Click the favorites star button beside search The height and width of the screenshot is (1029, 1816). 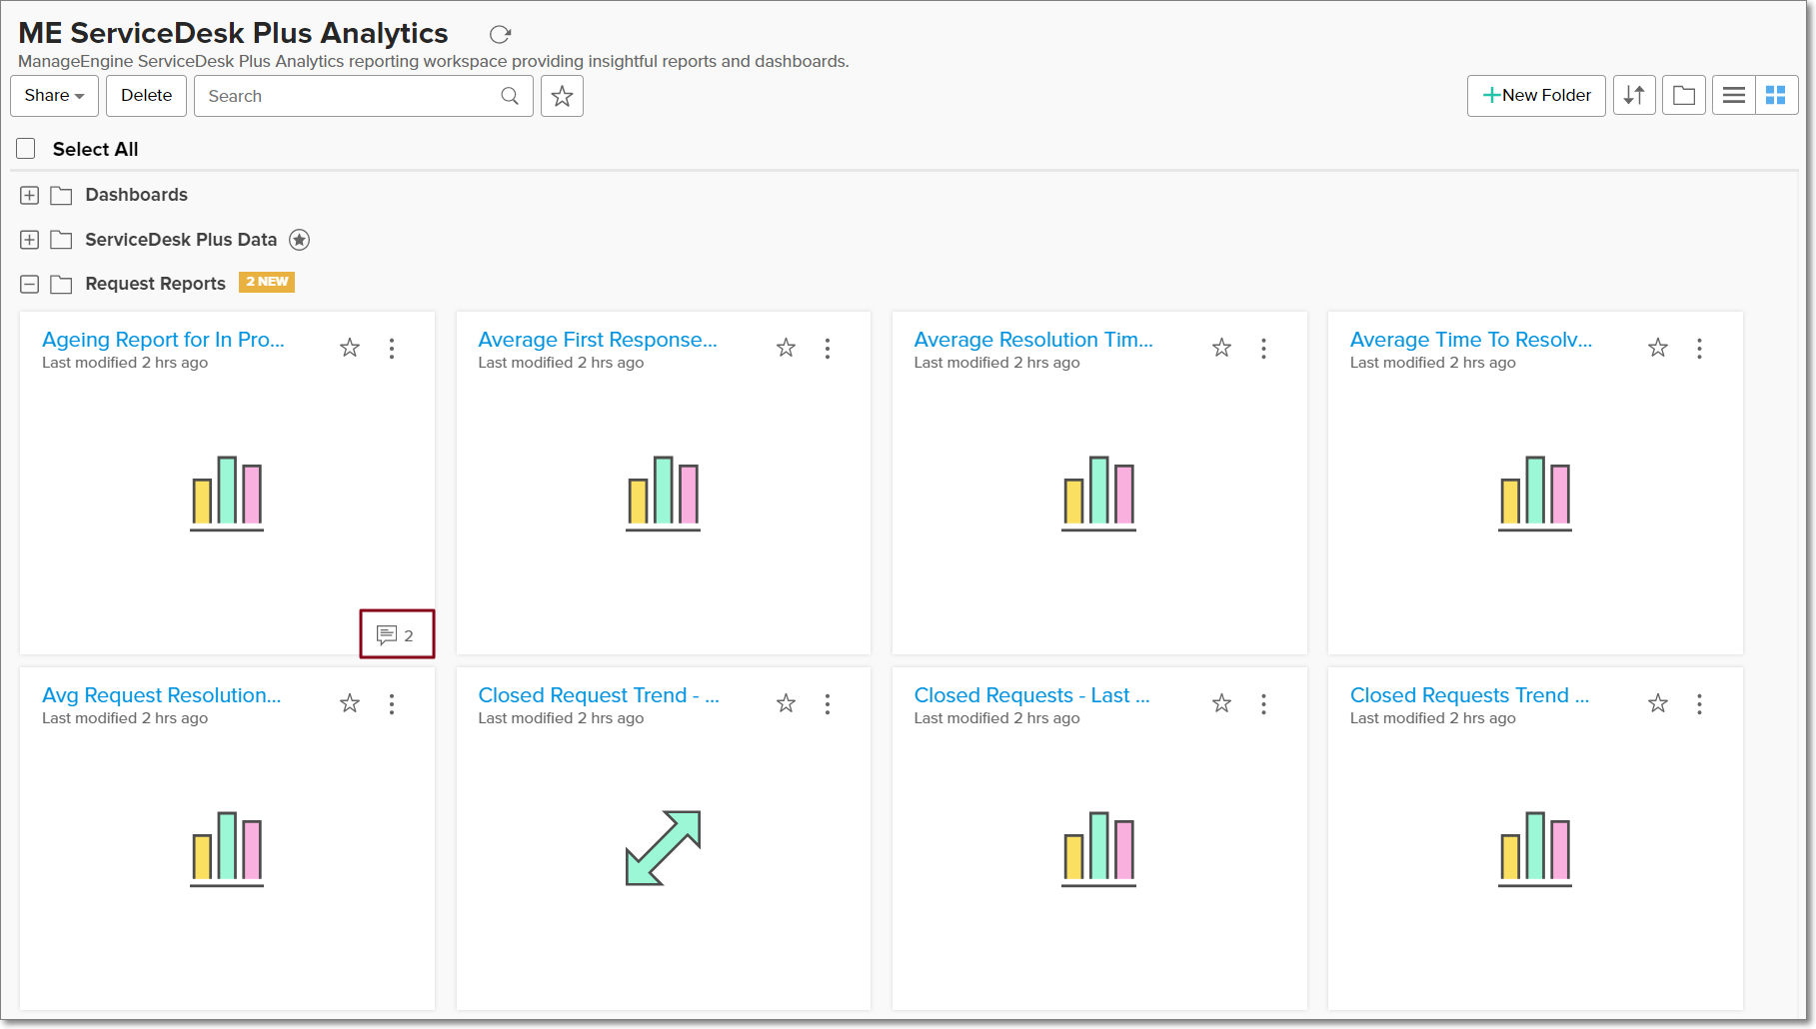click(x=562, y=96)
